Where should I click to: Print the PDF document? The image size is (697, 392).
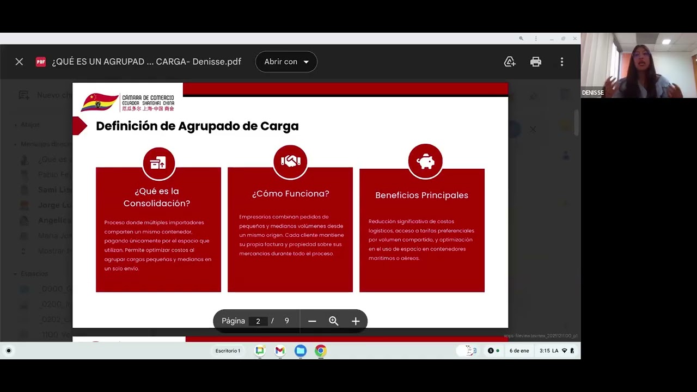(536, 62)
